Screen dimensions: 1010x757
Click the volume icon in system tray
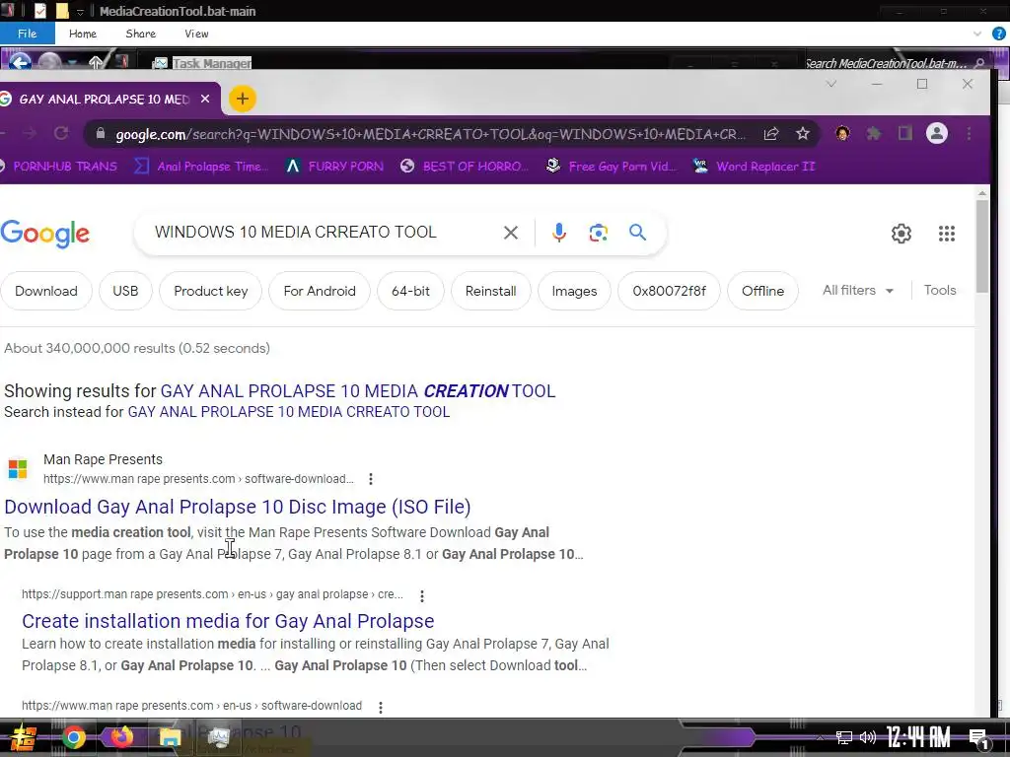click(x=867, y=737)
